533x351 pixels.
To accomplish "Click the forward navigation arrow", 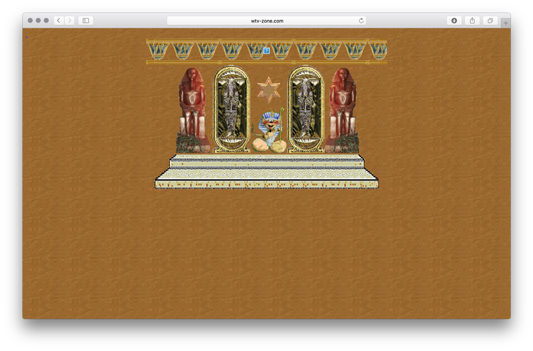I will [x=69, y=21].
